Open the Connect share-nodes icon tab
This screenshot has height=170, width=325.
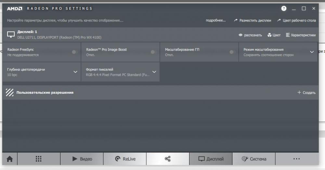click(x=168, y=159)
